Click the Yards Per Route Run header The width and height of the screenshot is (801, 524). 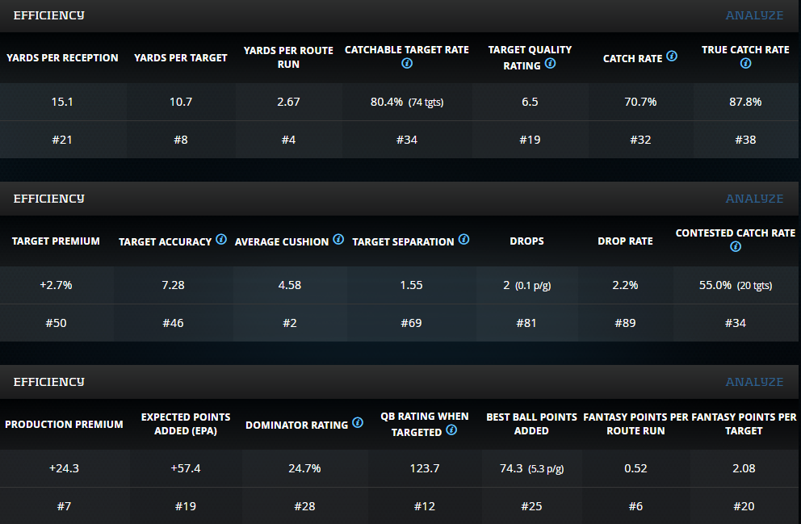coord(288,57)
